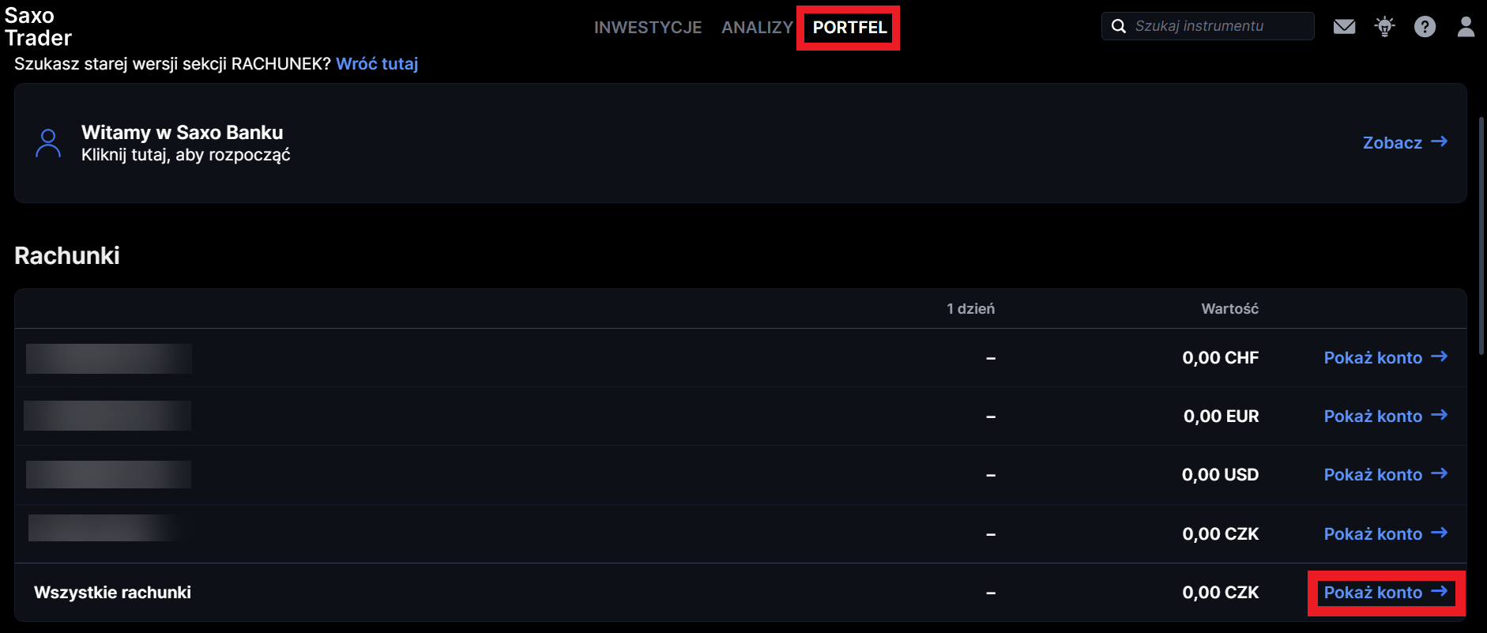Viewport: 1487px width, 633px height.
Task: Show the USD account via Pokaż konto
Action: pos(1373,475)
